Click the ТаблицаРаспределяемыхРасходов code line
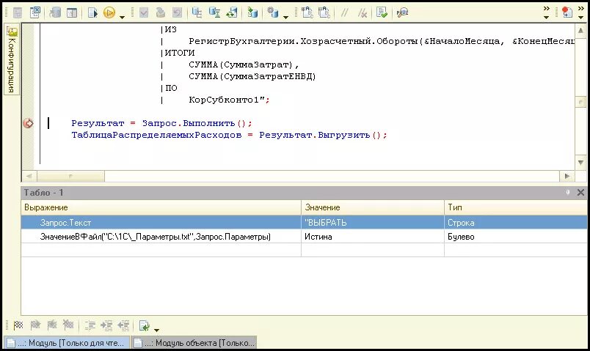This screenshot has width=590, height=351. tap(229, 135)
